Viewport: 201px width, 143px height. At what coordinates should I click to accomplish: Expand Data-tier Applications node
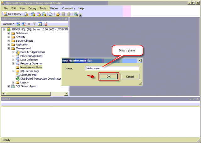[13, 52]
